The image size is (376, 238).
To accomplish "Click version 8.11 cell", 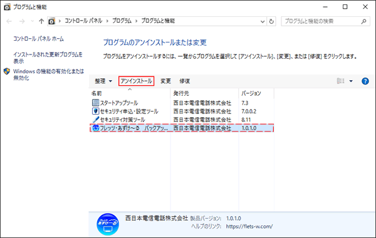I will pyautogui.click(x=246, y=120).
